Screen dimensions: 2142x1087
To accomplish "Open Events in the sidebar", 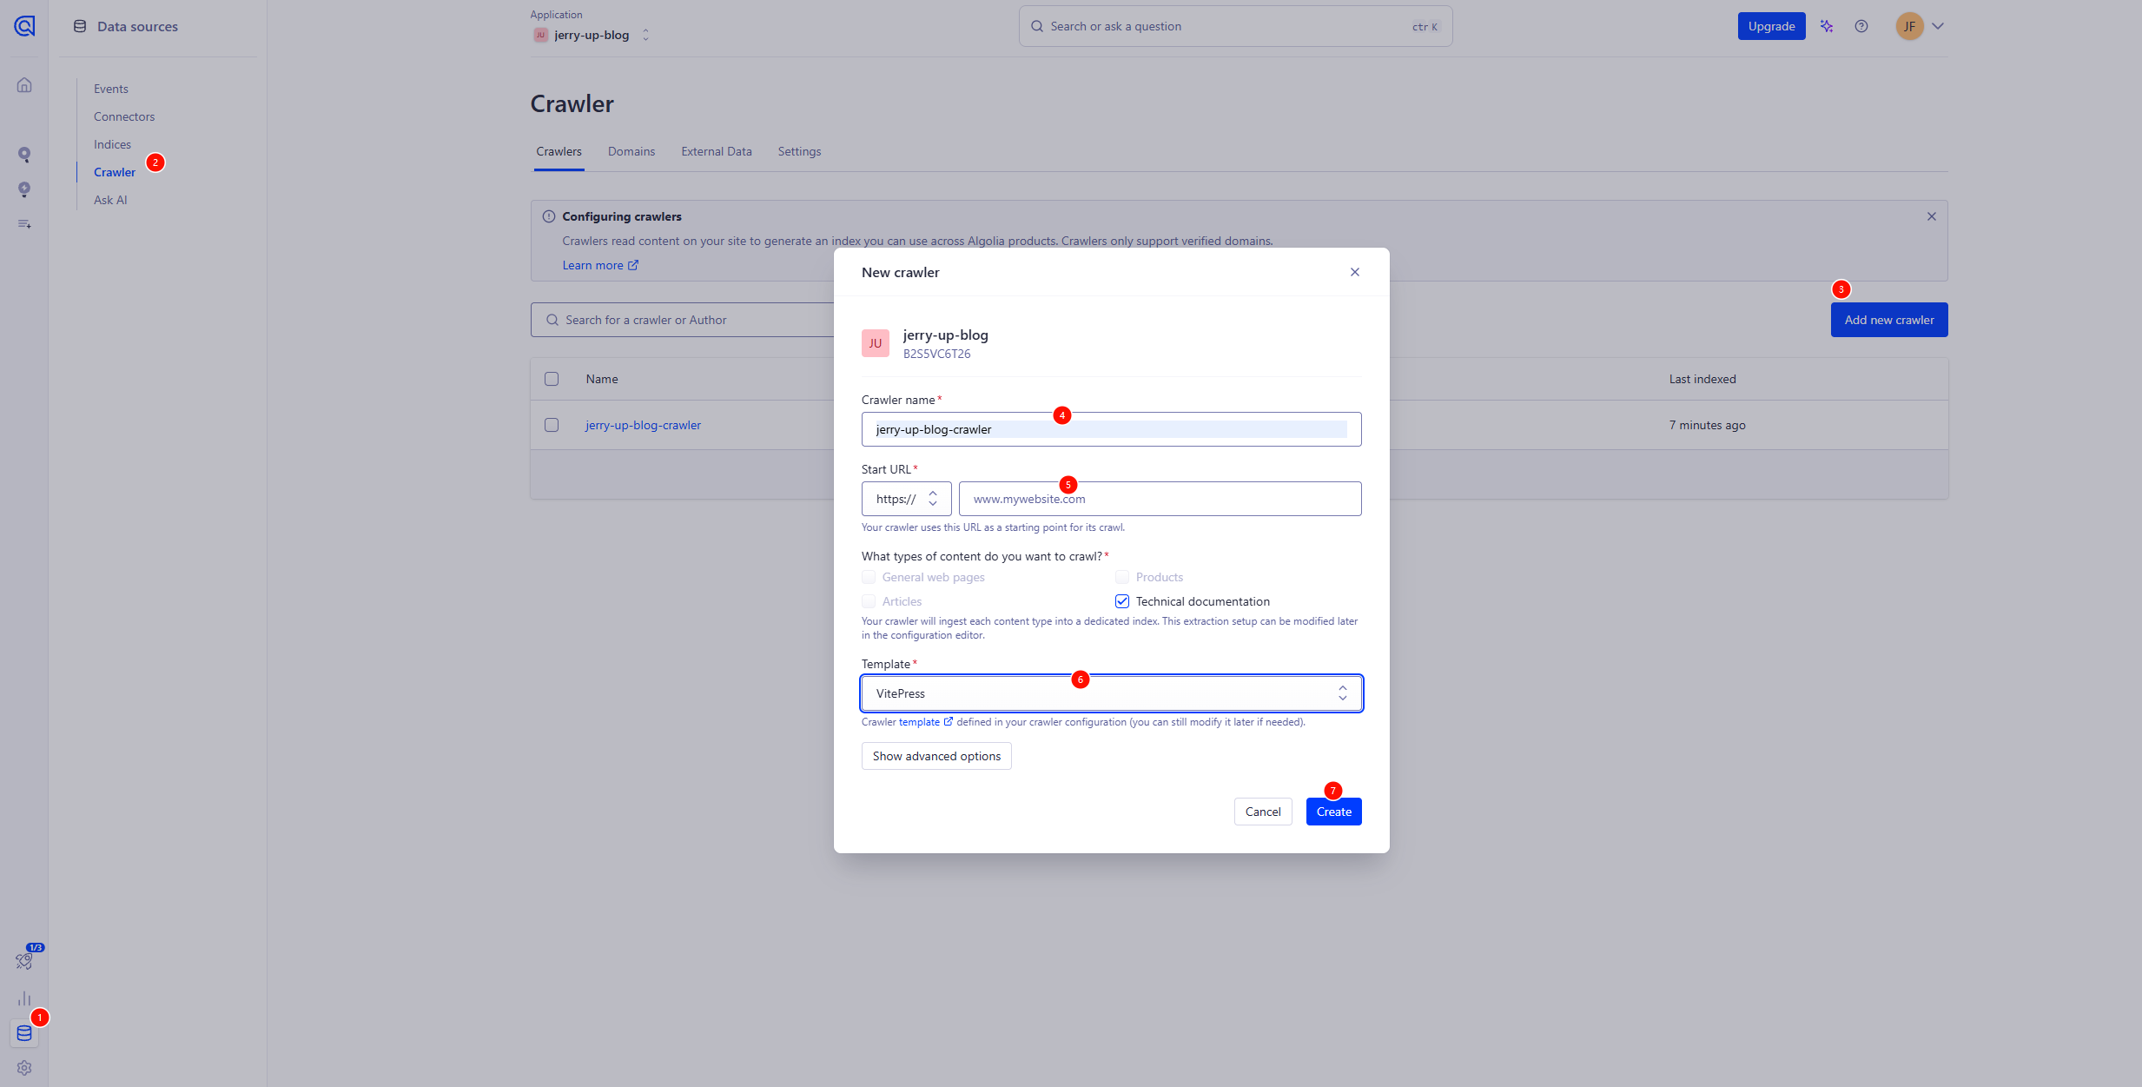I will (x=111, y=89).
